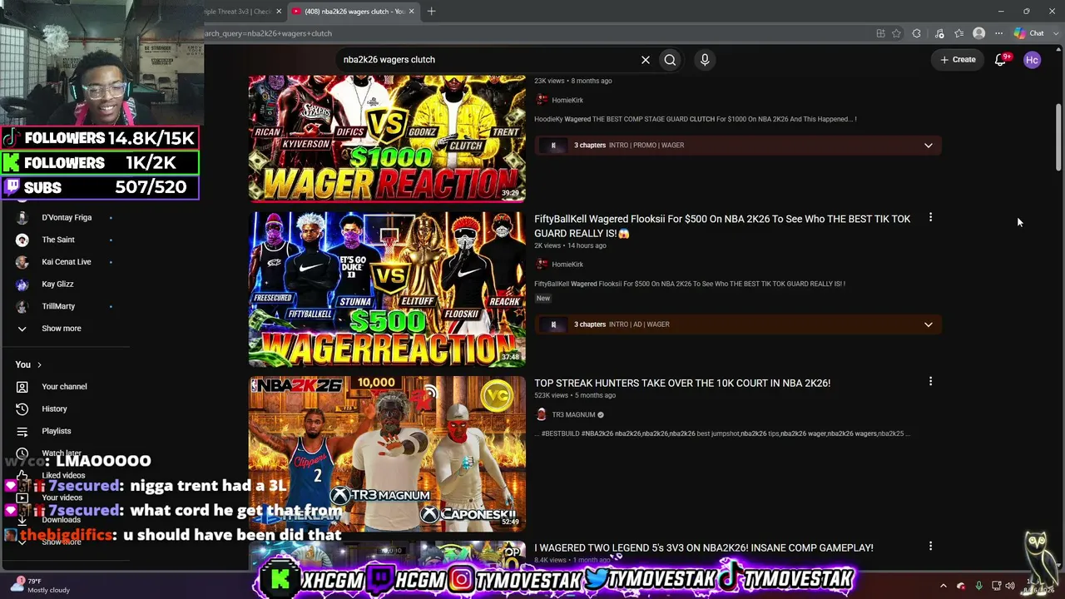Play the 10K court TR3 Magnum thumbnail
This screenshot has height=599, width=1065.
pyautogui.click(x=387, y=453)
